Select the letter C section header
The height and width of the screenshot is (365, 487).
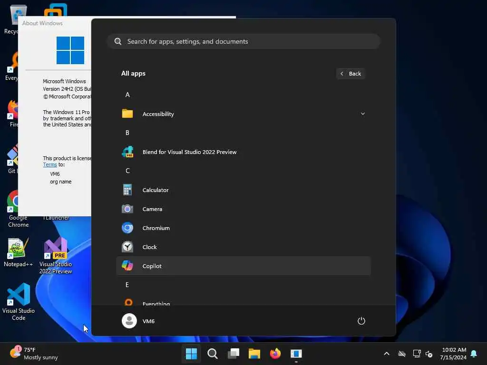tap(127, 171)
